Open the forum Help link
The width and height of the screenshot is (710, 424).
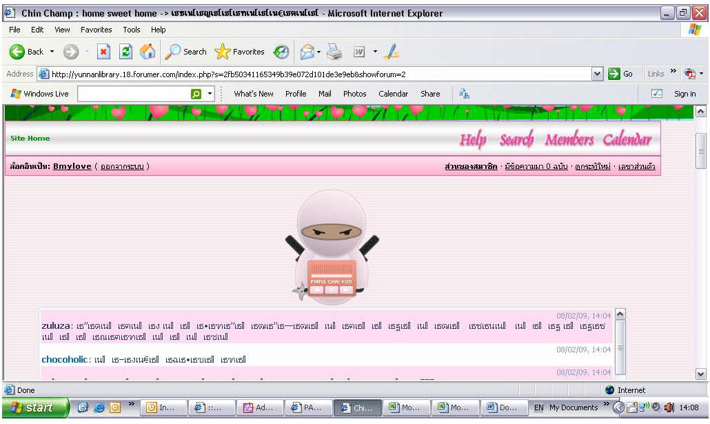click(473, 140)
